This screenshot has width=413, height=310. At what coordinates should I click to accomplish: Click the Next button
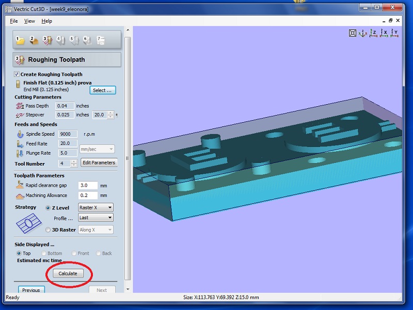tap(102, 289)
